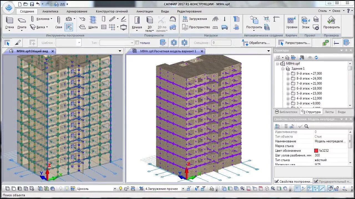Switch to the Аналитика ribbon tab
Image resolution: width=355 pixels, height=199 pixels.
pos(50,11)
